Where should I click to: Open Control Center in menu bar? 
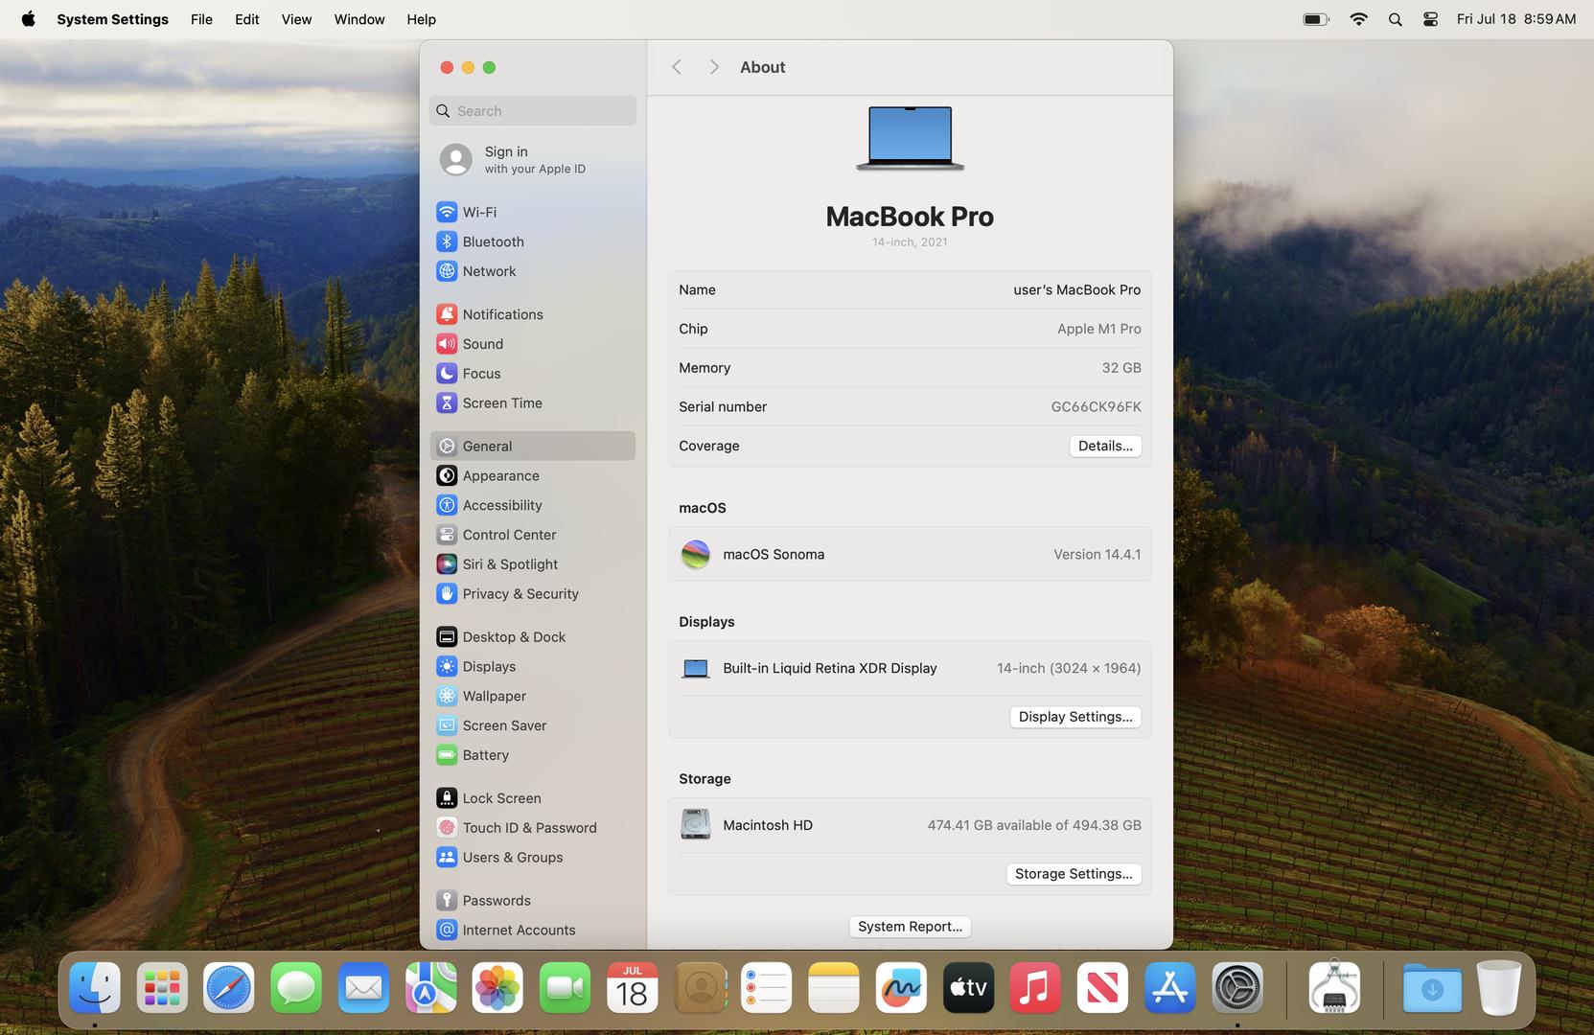pyautogui.click(x=1430, y=19)
